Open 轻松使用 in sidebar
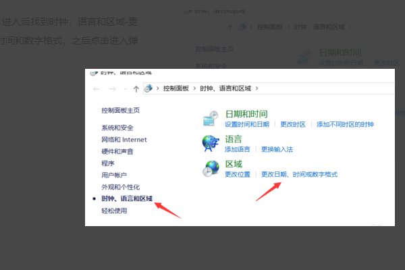The width and height of the screenshot is (405, 270). pos(114,211)
